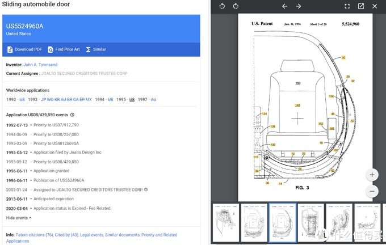Viewport: 386px width, 245px height.
Task: Collapse the list with Hide events
Action: (x=19, y=218)
